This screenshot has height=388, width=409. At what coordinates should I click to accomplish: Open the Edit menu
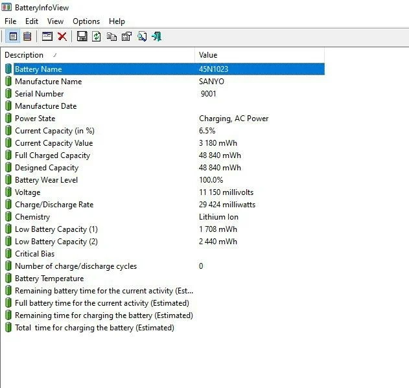[x=32, y=21]
